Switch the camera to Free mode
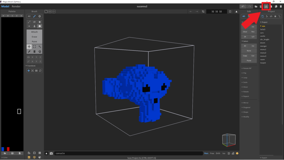 click(x=212, y=153)
